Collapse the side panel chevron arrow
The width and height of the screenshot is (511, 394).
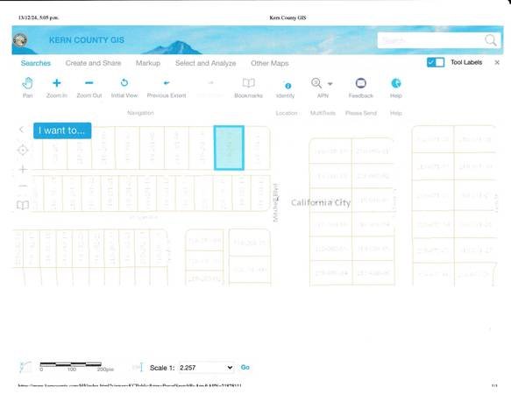(x=22, y=130)
